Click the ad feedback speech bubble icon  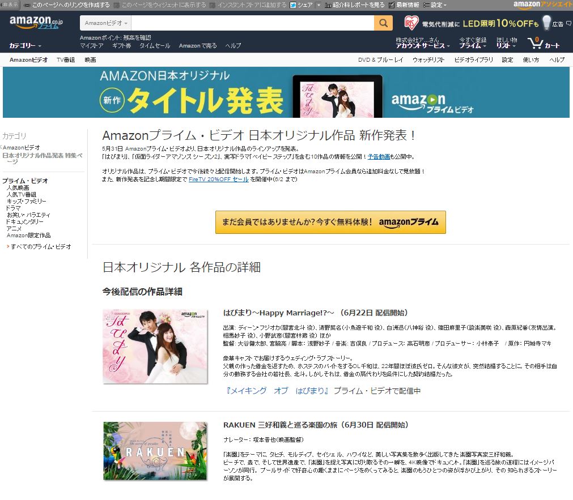pyautogui.click(x=568, y=23)
